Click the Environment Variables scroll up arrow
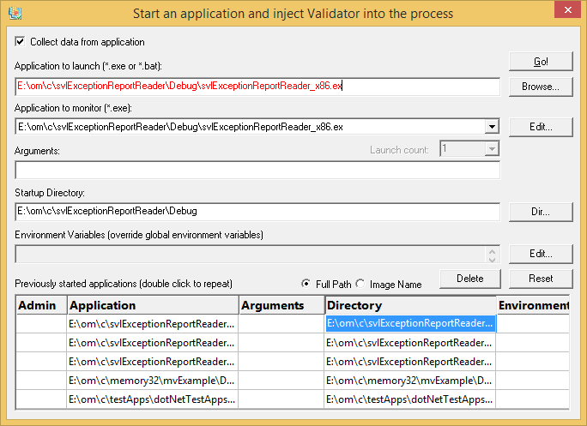The width and height of the screenshot is (587, 426). 493,250
